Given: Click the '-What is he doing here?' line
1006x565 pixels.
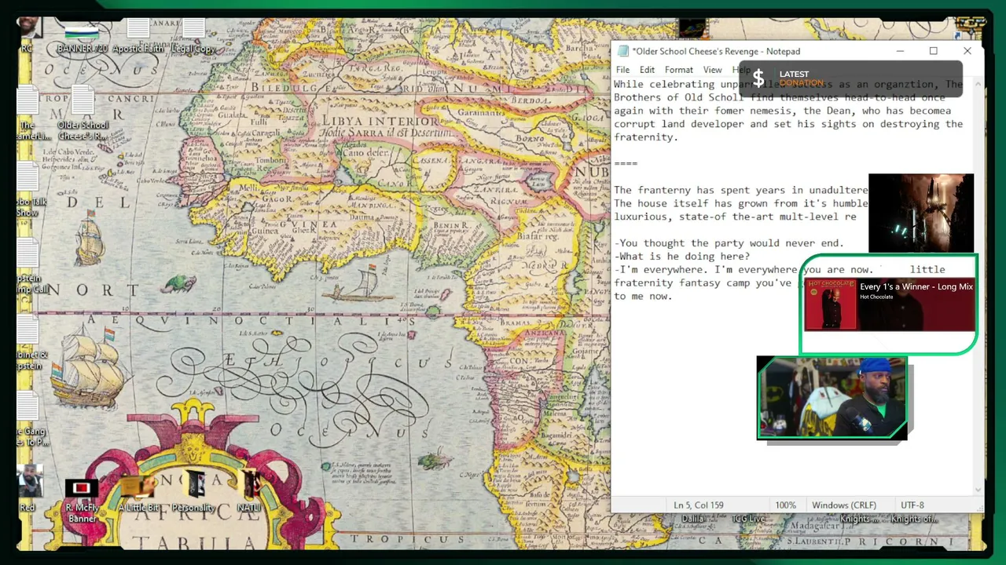Looking at the screenshot, I should 682,257.
